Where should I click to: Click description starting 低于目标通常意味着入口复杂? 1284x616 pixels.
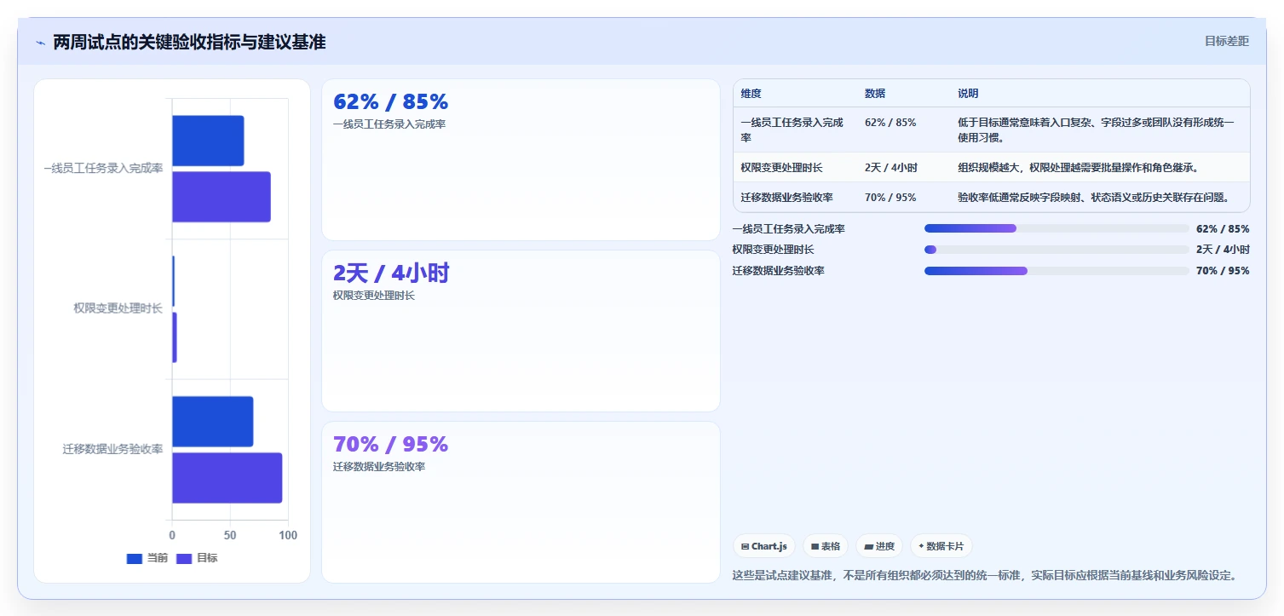point(1096,130)
